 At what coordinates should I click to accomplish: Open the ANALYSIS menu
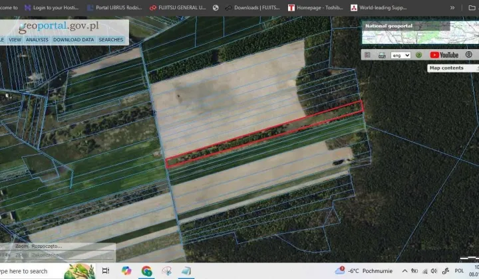tap(37, 40)
